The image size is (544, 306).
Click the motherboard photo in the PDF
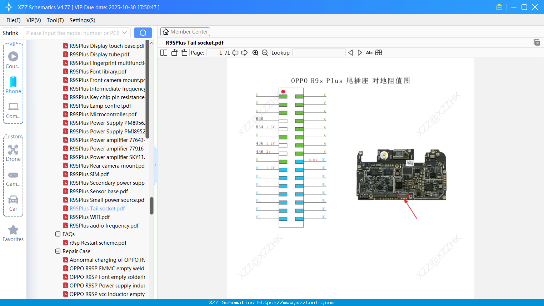pos(401,174)
